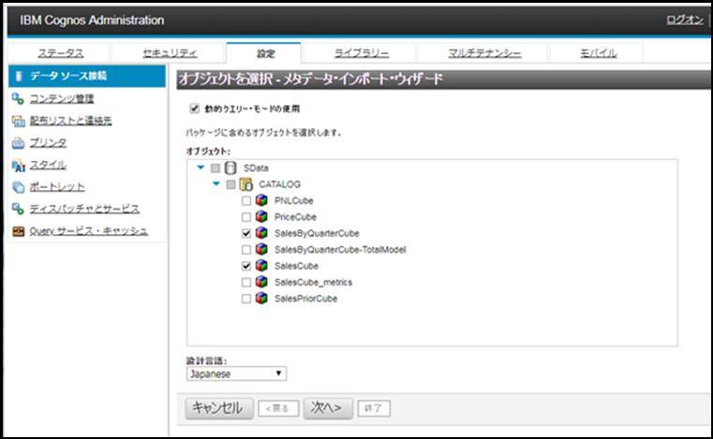Select the SalesByQuarterCube-TotalModel label text
Screen dimensions: 713x439
click(340, 250)
